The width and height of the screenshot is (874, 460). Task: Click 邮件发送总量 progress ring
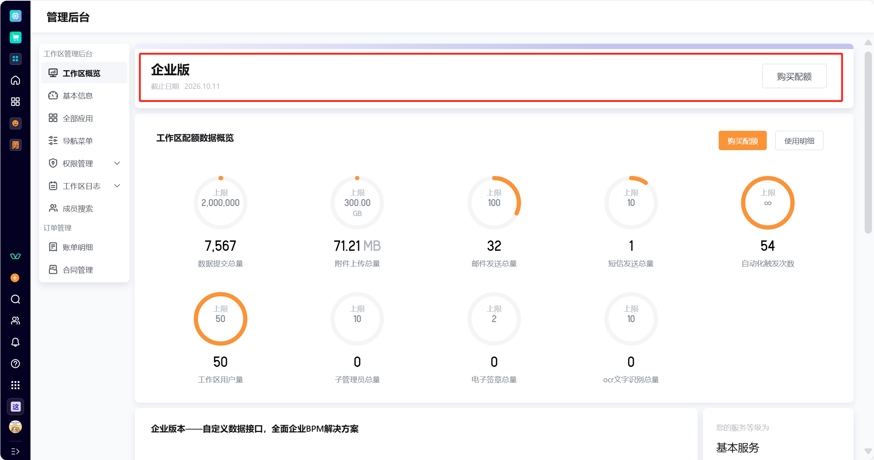tap(494, 203)
